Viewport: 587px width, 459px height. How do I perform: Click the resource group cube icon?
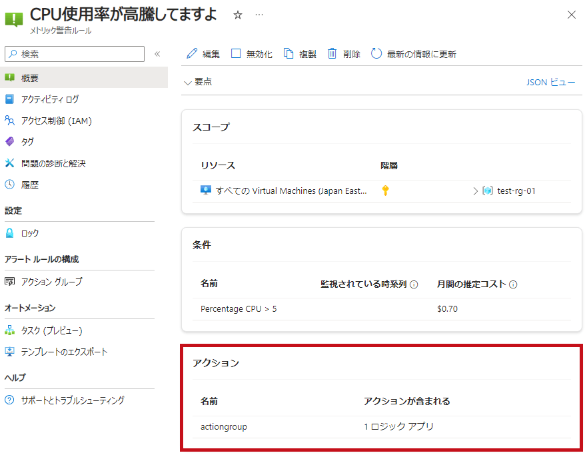coord(488,191)
